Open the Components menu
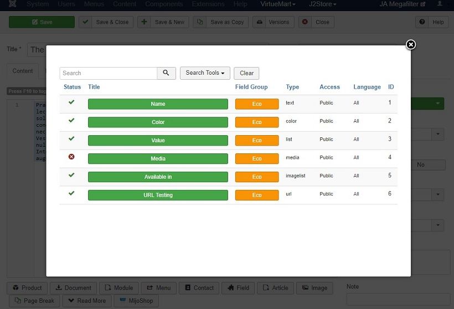 pos(164,4)
